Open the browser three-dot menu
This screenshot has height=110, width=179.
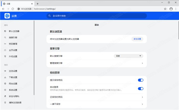coord(176,9)
